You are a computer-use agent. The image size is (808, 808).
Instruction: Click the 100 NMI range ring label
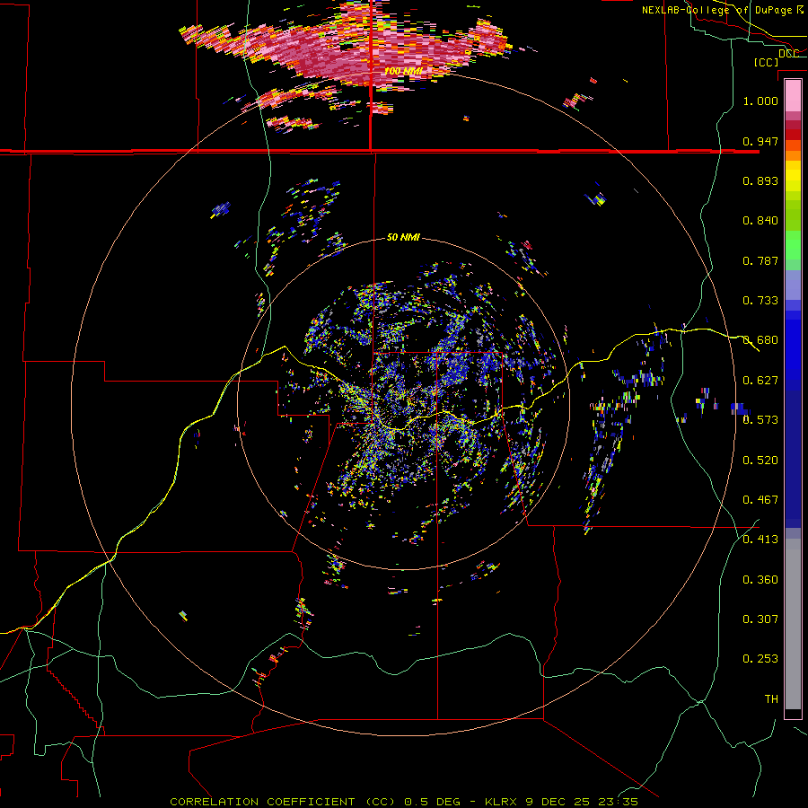click(x=403, y=71)
